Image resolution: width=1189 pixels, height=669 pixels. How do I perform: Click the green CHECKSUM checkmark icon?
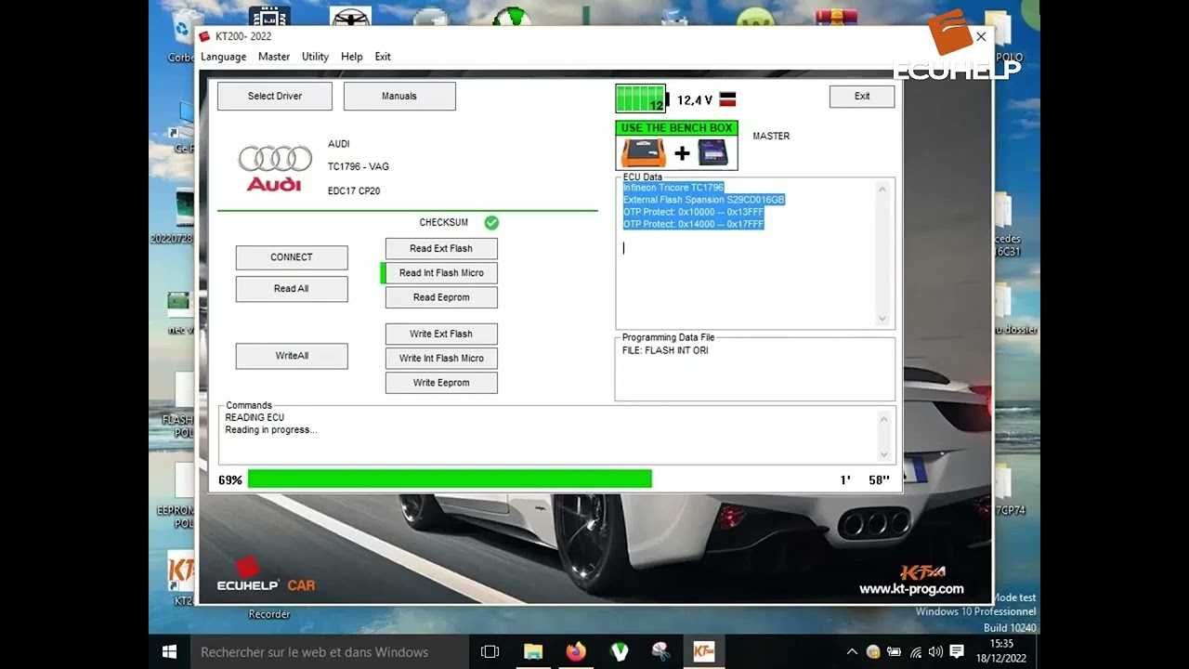(x=491, y=223)
